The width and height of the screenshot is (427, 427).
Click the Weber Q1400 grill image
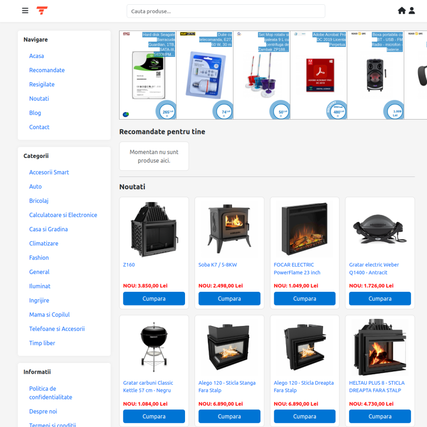coord(380,229)
